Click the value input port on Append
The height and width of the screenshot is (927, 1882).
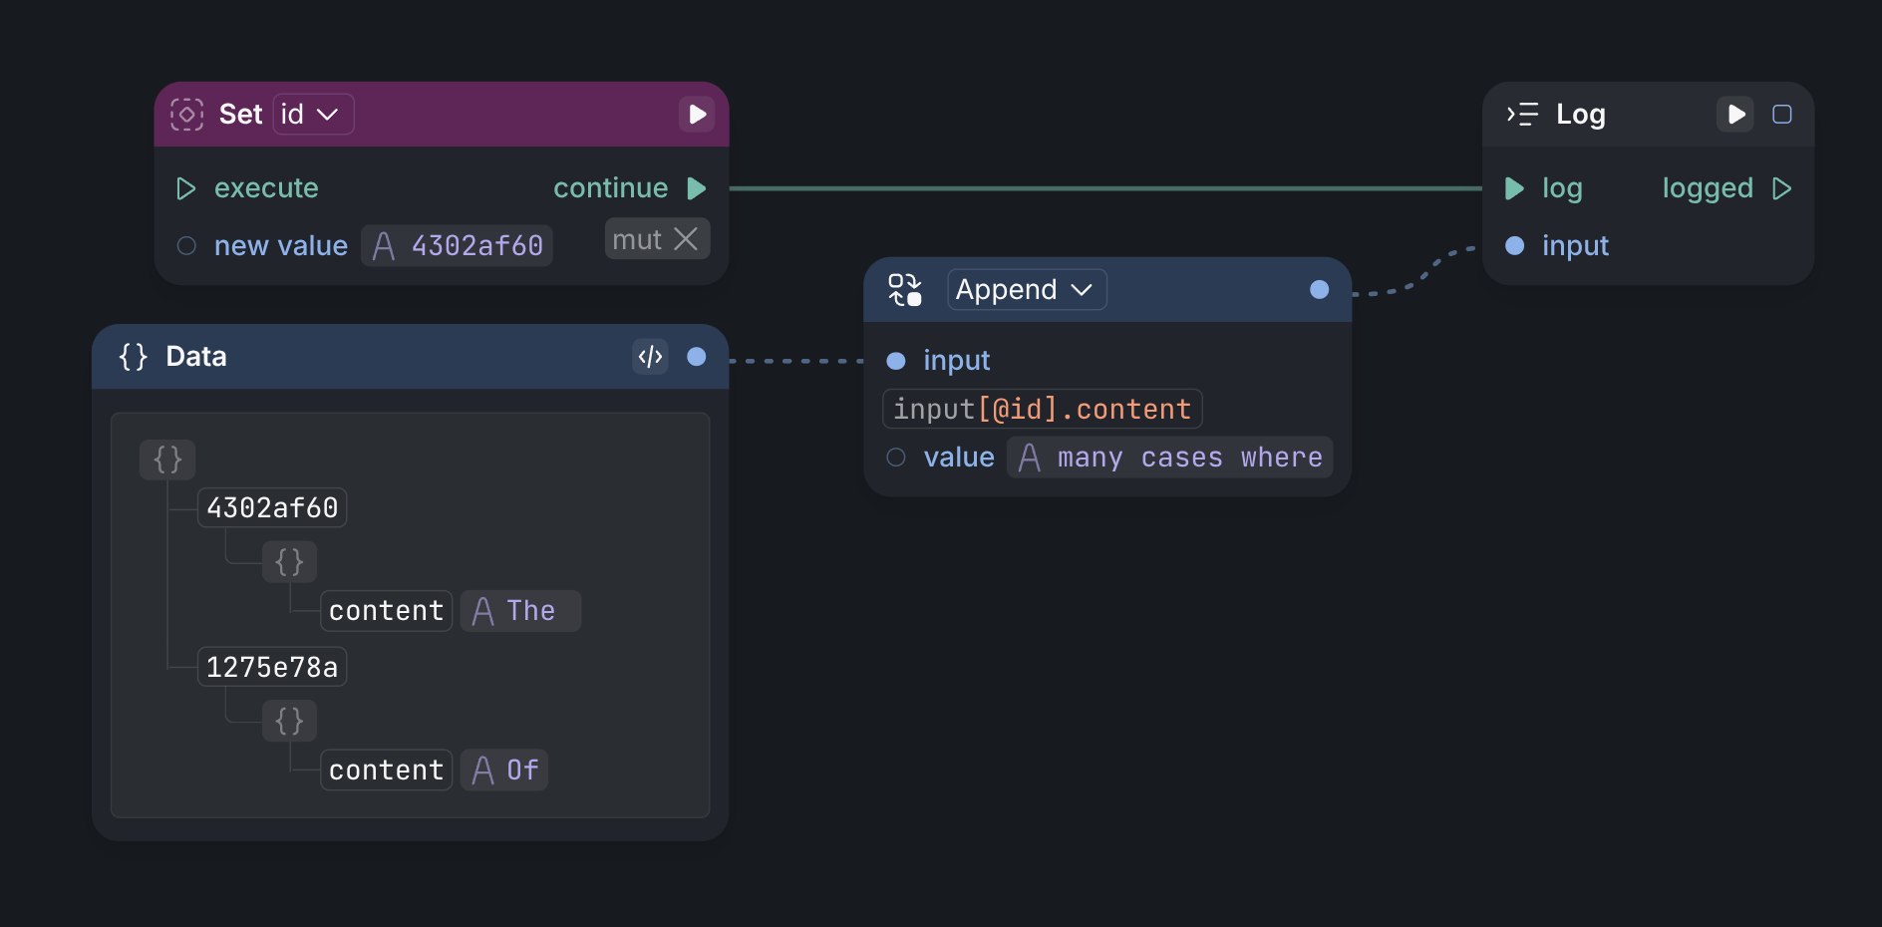(x=896, y=458)
